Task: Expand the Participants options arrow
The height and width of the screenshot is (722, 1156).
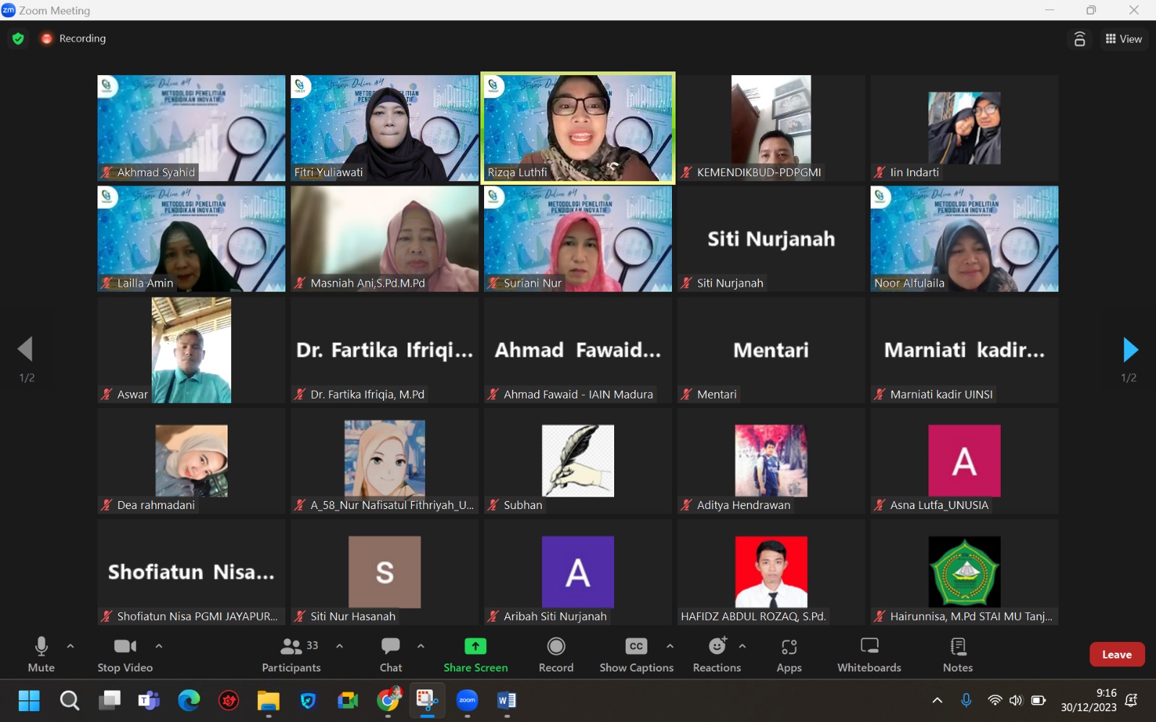Action: [x=340, y=646]
